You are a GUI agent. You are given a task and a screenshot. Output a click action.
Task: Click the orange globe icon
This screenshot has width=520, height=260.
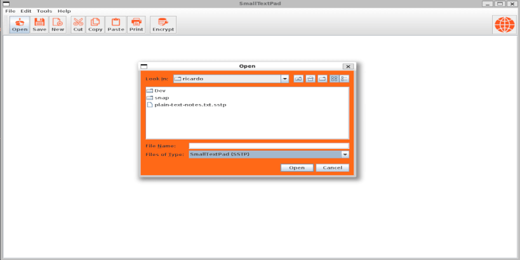point(504,25)
